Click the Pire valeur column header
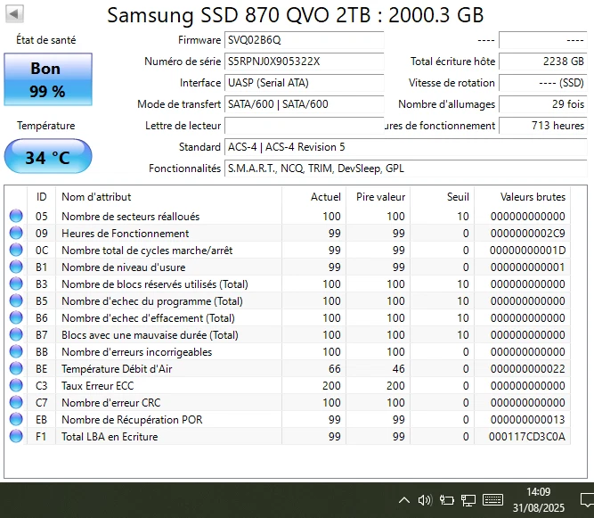The image size is (594, 518). click(378, 197)
